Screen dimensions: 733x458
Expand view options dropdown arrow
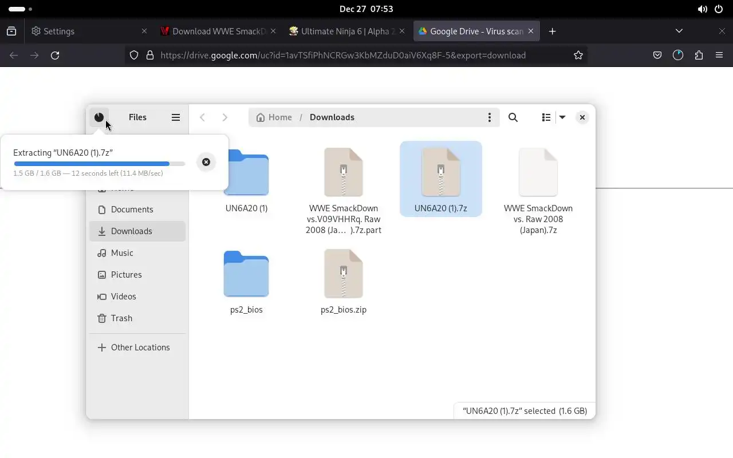[562, 117]
